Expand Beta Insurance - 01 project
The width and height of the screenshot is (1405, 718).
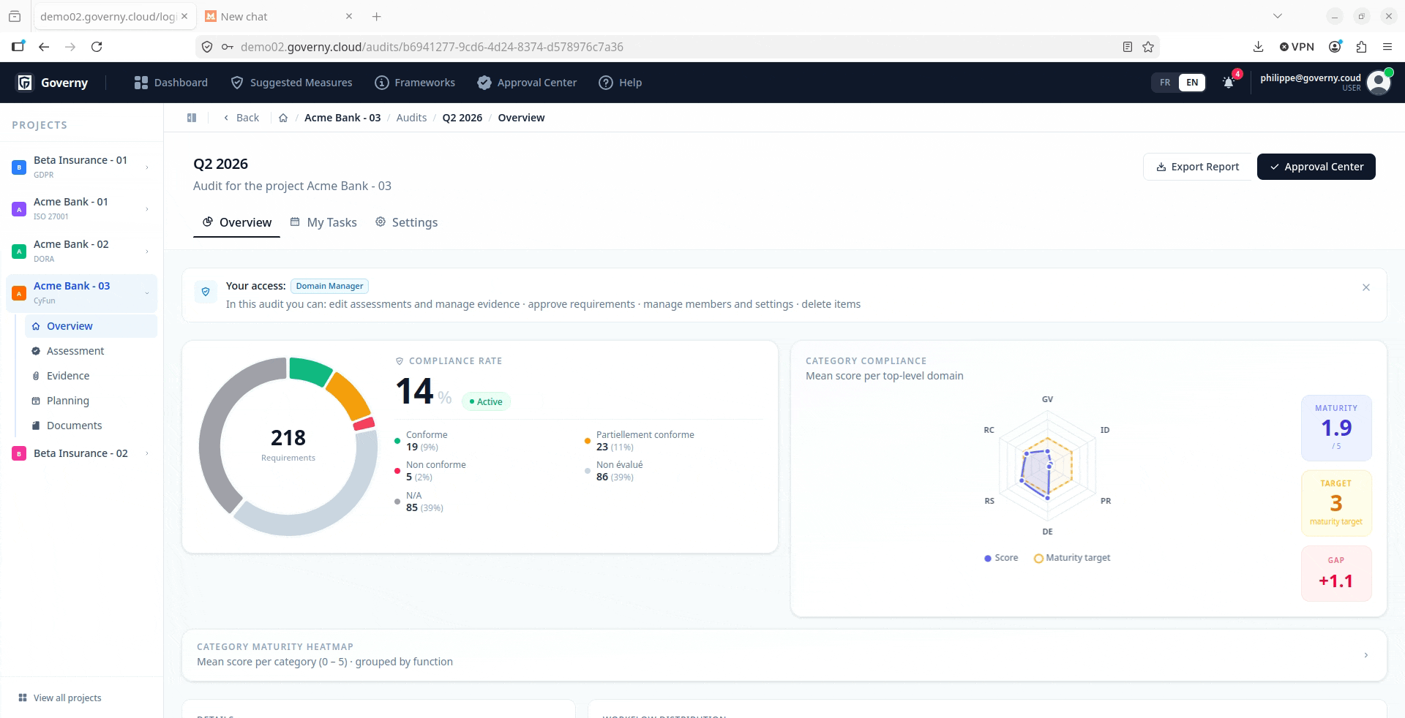147,167
